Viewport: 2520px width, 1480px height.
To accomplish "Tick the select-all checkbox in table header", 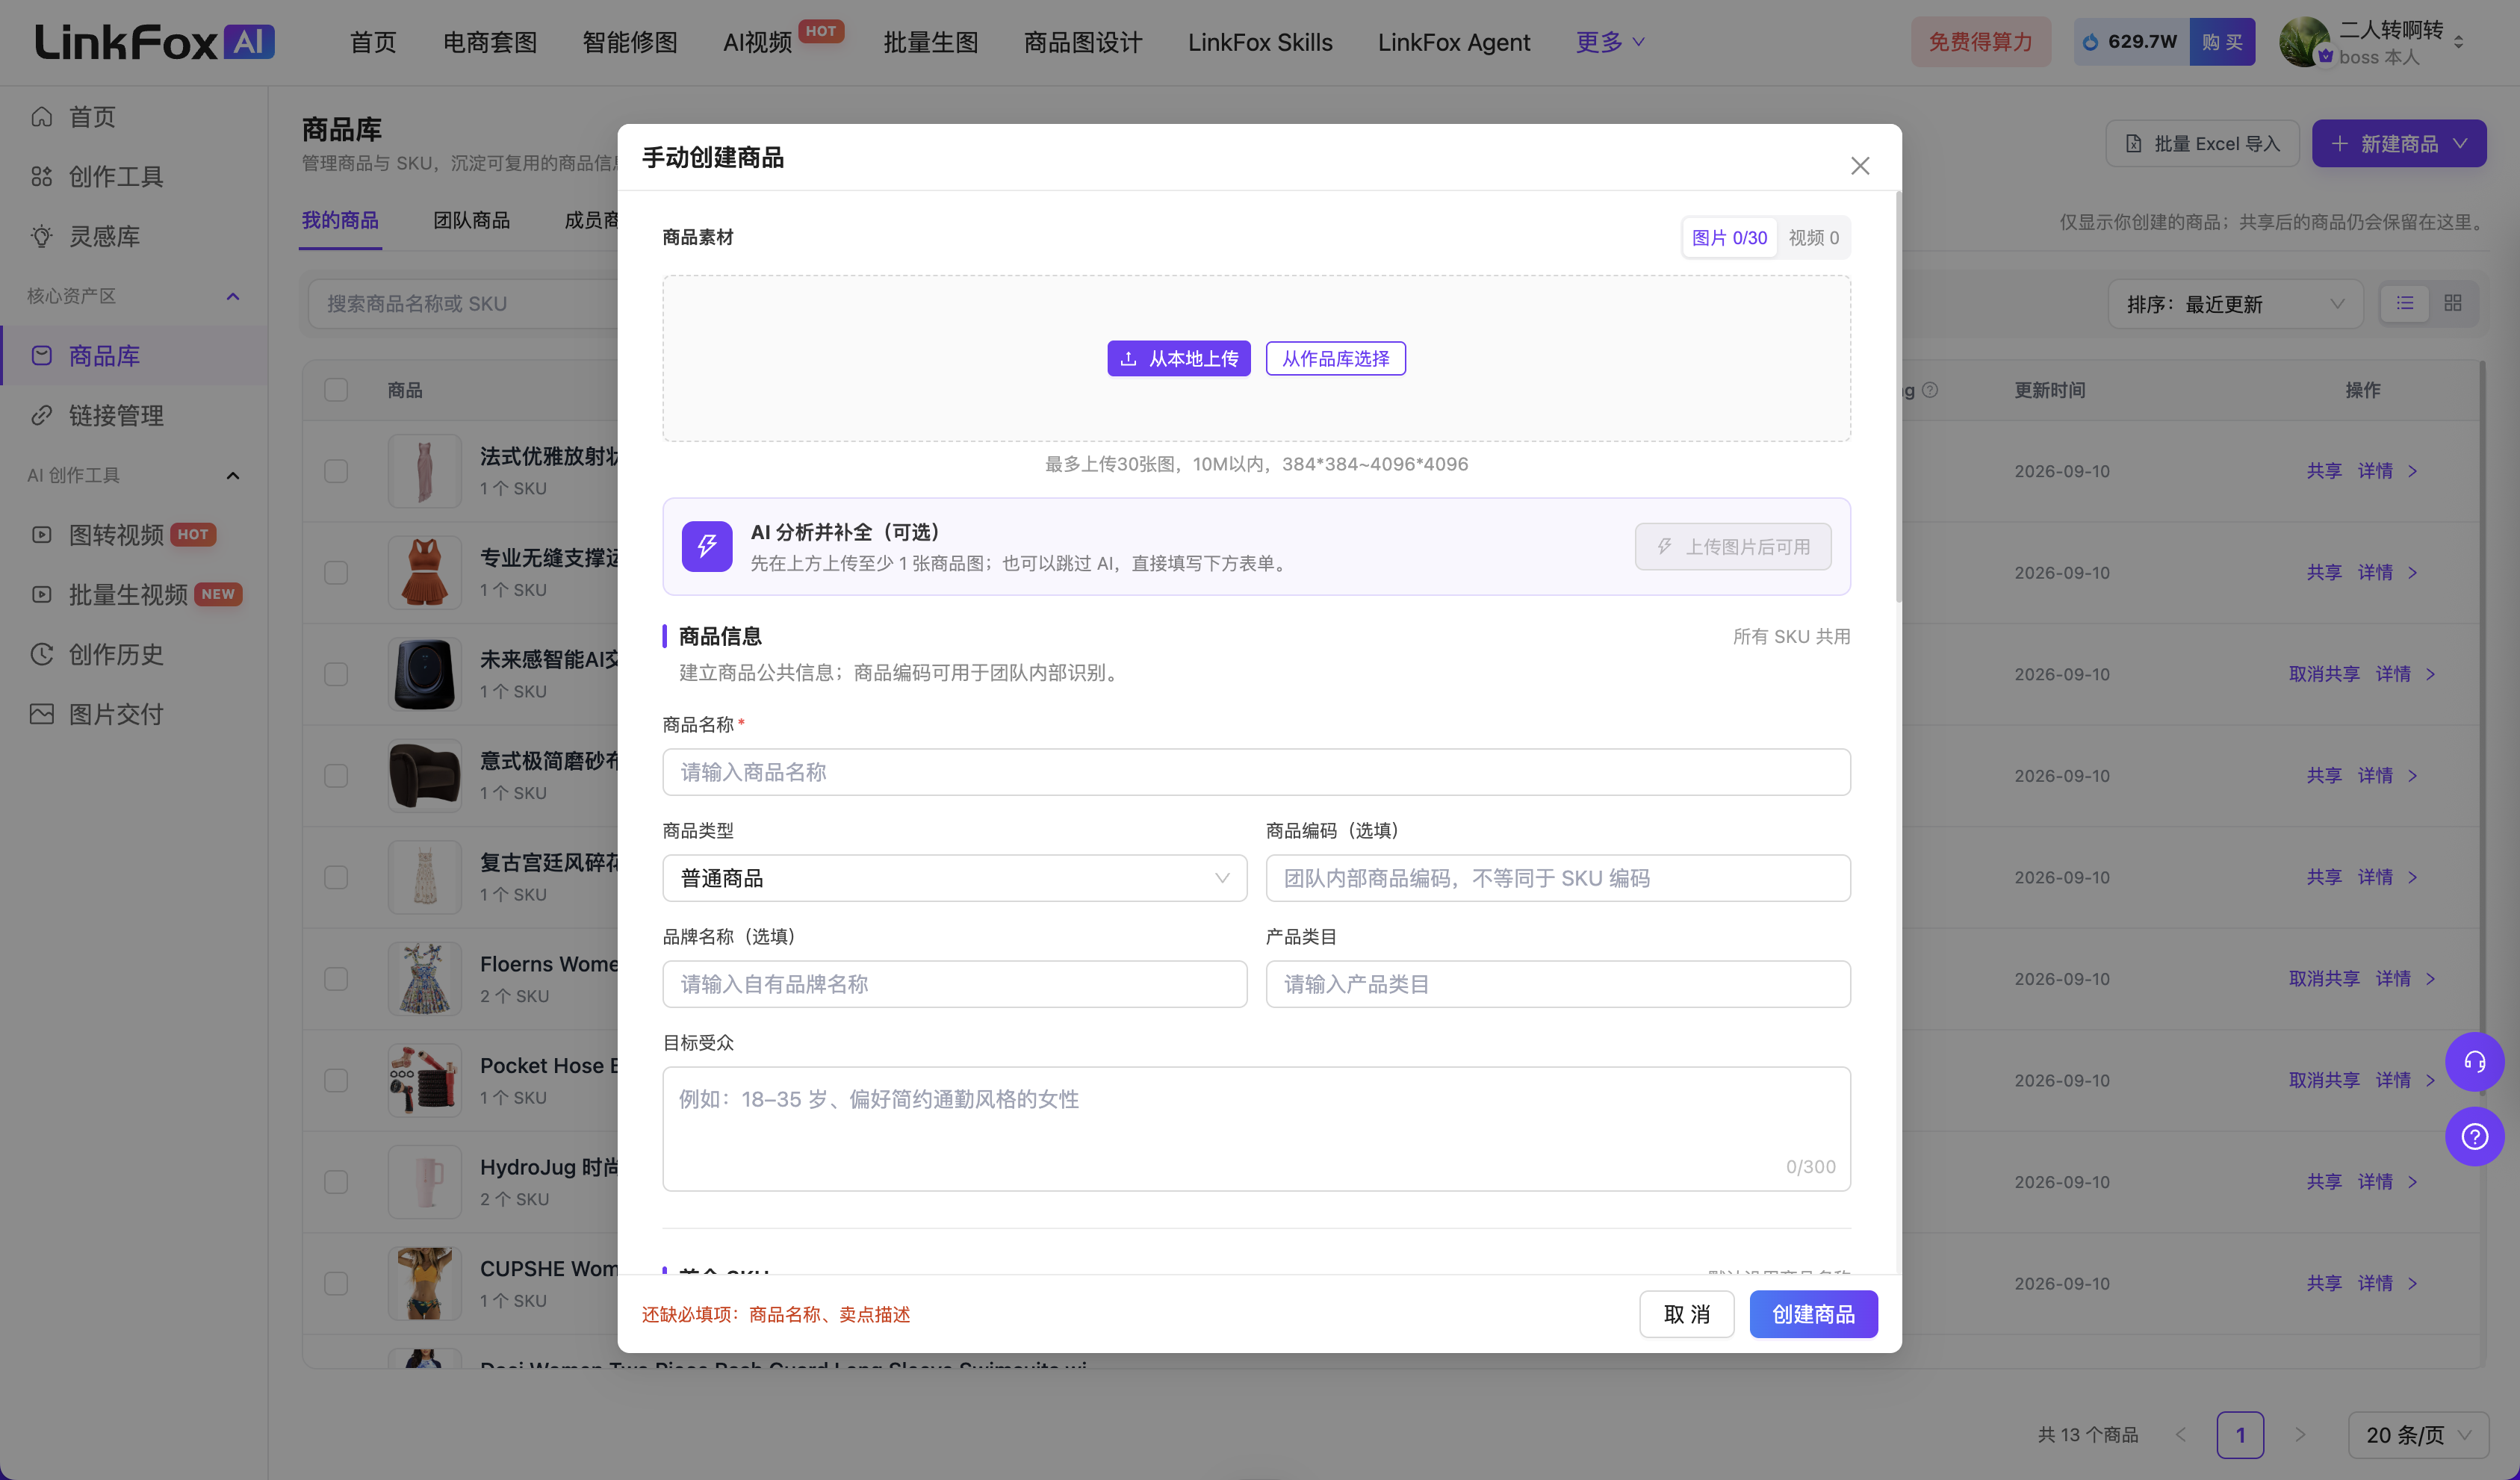I will click(x=336, y=390).
